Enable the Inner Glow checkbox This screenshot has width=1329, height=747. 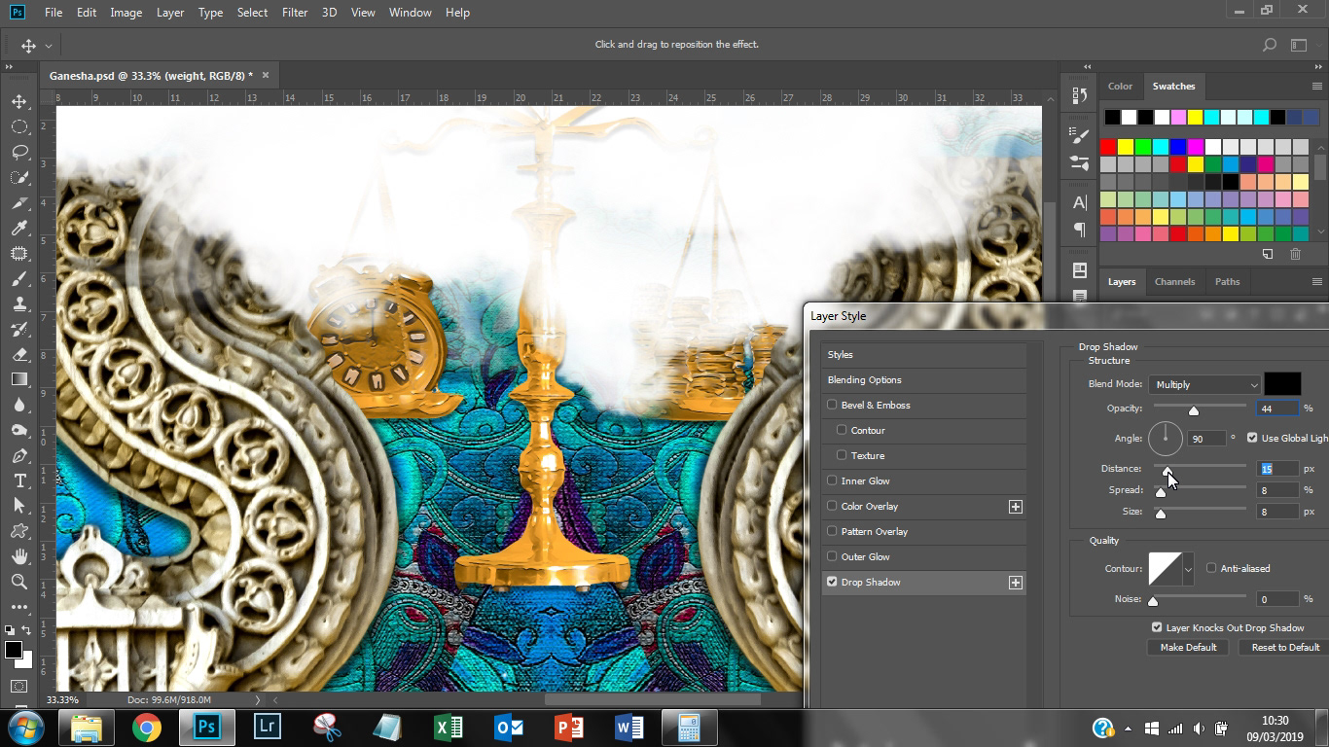click(x=832, y=480)
